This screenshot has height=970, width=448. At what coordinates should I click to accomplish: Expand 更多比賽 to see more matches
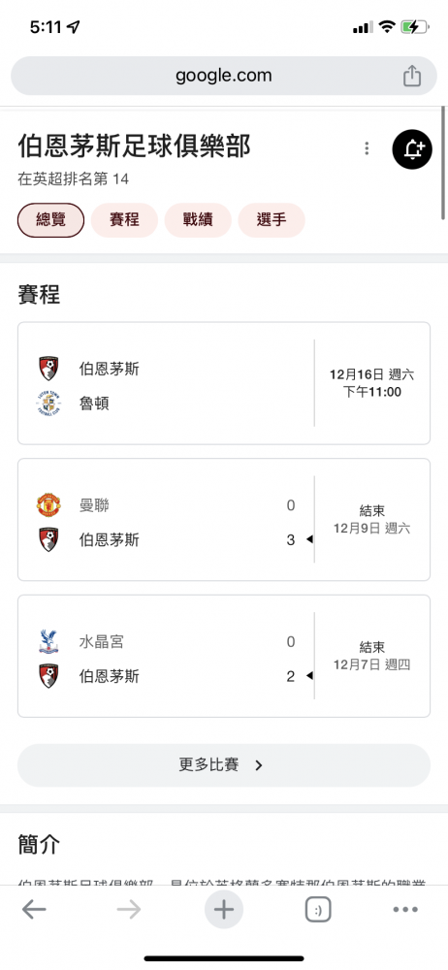click(224, 765)
